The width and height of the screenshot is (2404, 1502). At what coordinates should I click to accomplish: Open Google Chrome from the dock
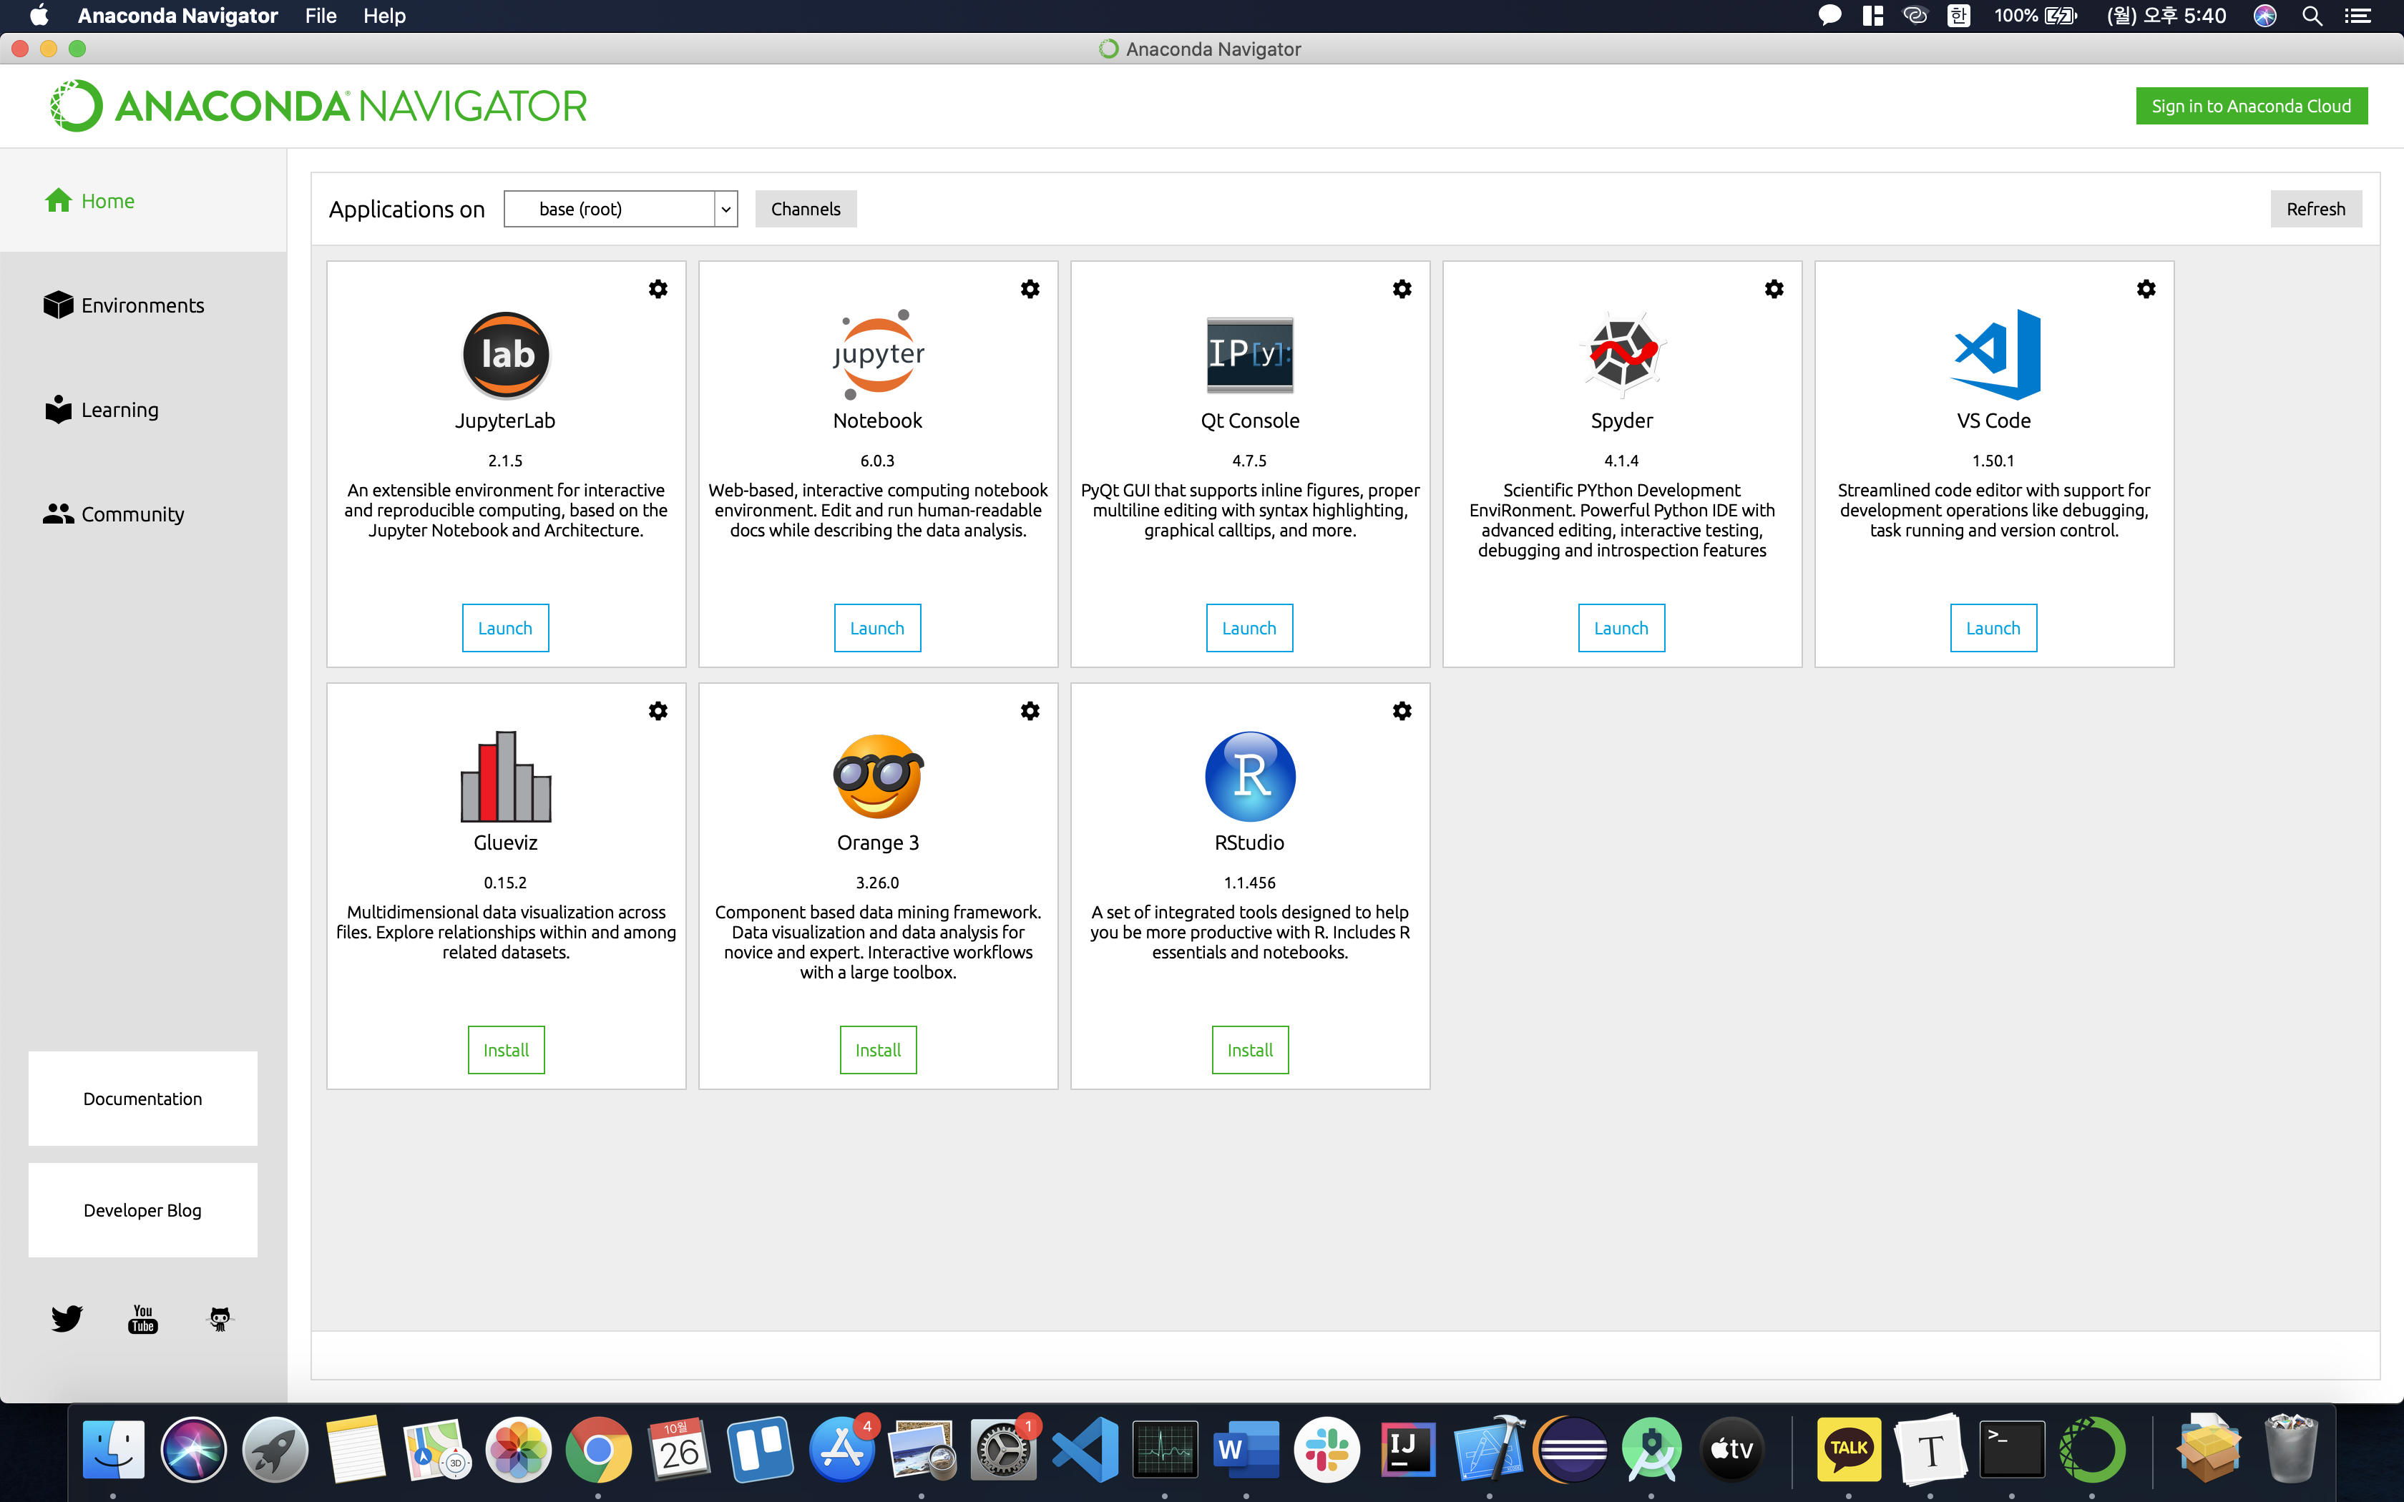pos(598,1449)
